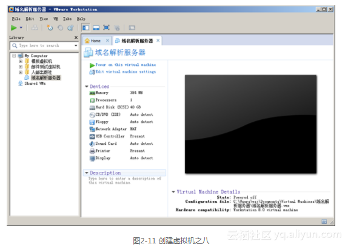Collapse the Description section
The image size is (348, 247).
[x=87, y=173]
